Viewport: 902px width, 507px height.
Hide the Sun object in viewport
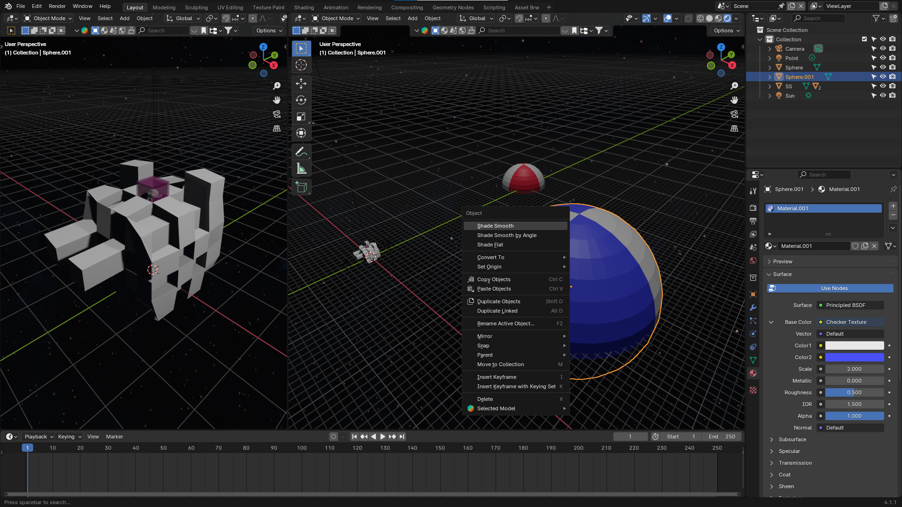883,95
